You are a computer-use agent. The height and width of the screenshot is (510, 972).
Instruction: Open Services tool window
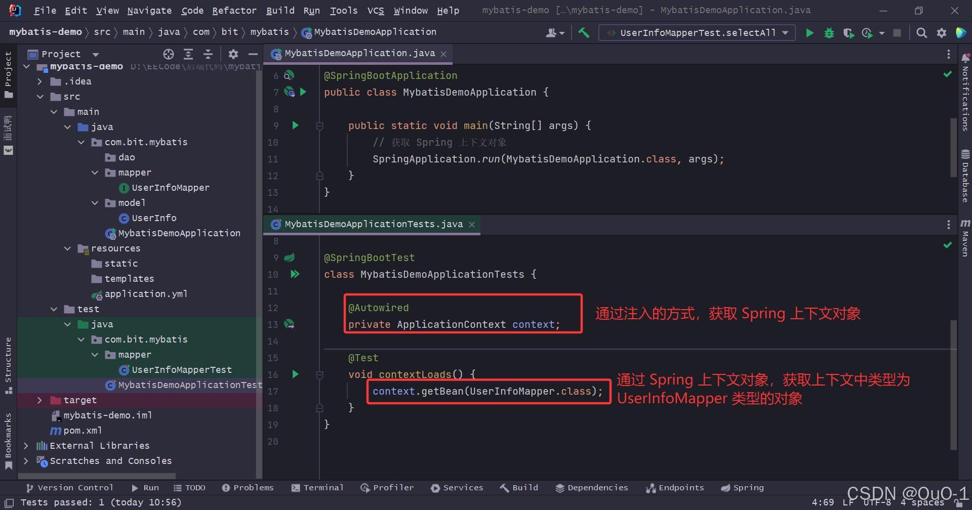457,488
